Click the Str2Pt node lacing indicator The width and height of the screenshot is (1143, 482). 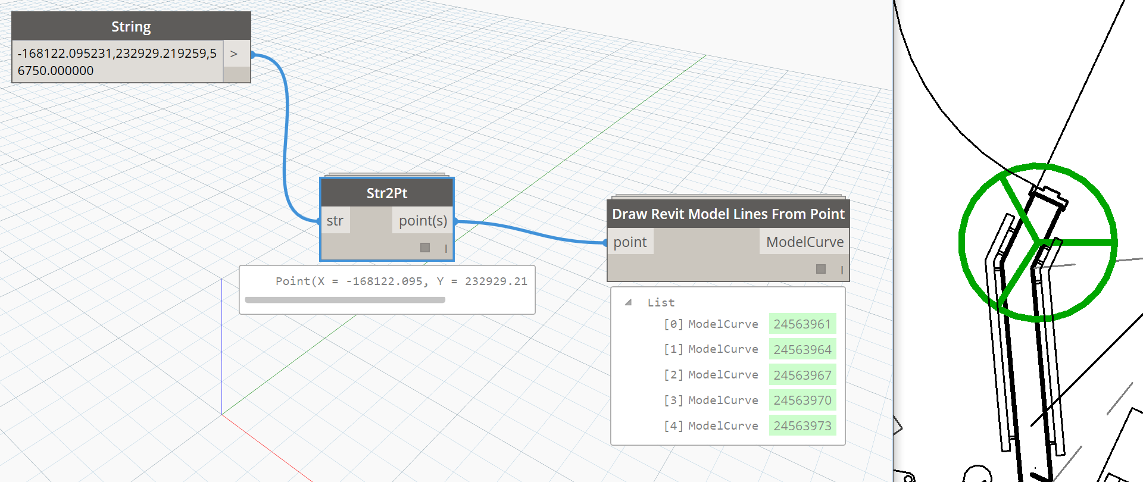click(446, 249)
